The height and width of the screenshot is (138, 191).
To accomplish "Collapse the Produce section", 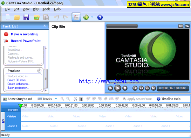I will (x=39, y=71).
